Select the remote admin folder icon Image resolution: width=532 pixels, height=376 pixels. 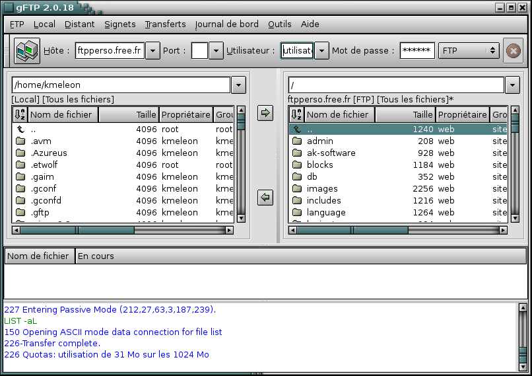point(297,141)
